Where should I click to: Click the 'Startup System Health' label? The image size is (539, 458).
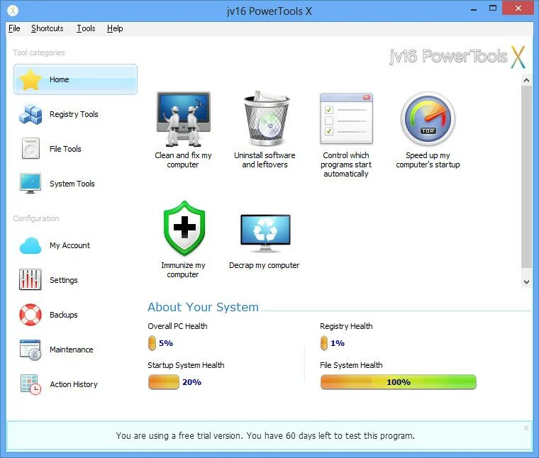tap(186, 365)
